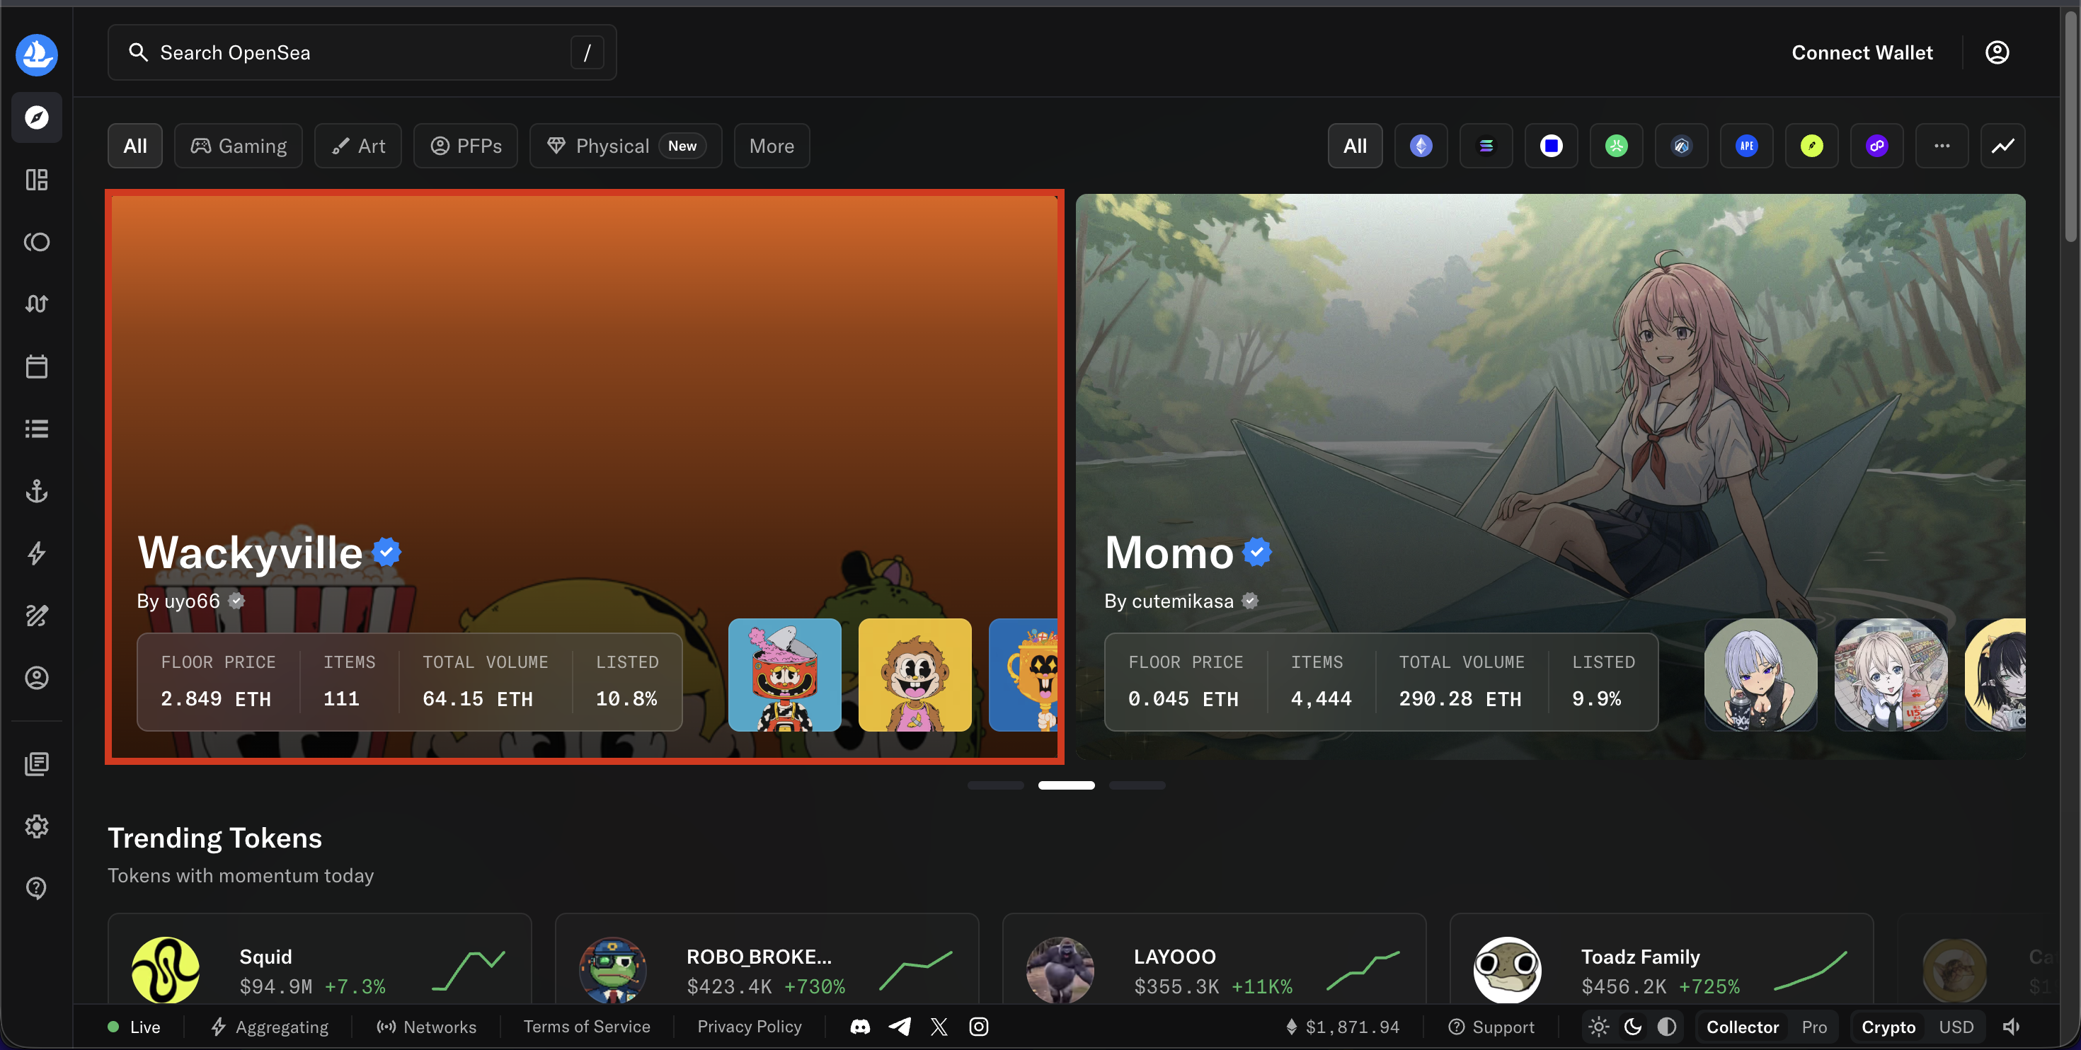Open the Collections grid icon in sidebar
The width and height of the screenshot is (2081, 1050).
pos(36,179)
